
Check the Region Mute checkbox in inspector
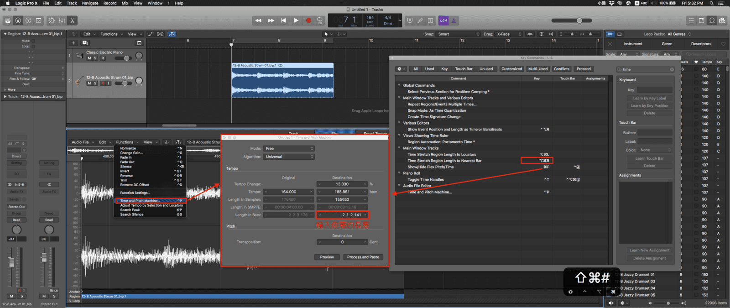tap(33, 41)
